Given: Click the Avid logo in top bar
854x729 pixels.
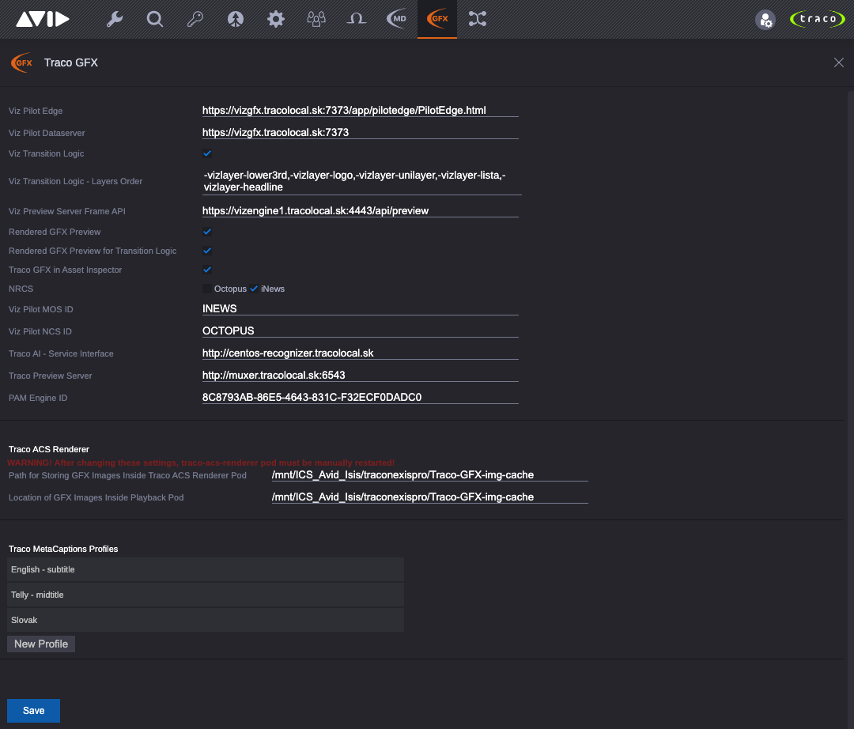Looking at the screenshot, I should click(x=43, y=19).
